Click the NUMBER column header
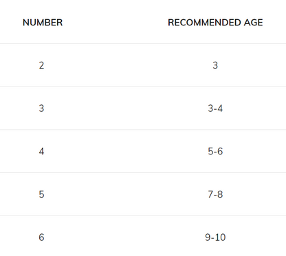The width and height of the screenshot is (286, 256). click(43, 23)
